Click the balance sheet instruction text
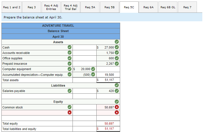This screenshot has width=206, height=132. click(x=33, y=17)
